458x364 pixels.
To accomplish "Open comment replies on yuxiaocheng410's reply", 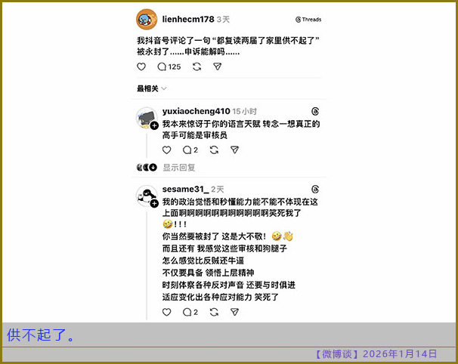I will point(190,150).
